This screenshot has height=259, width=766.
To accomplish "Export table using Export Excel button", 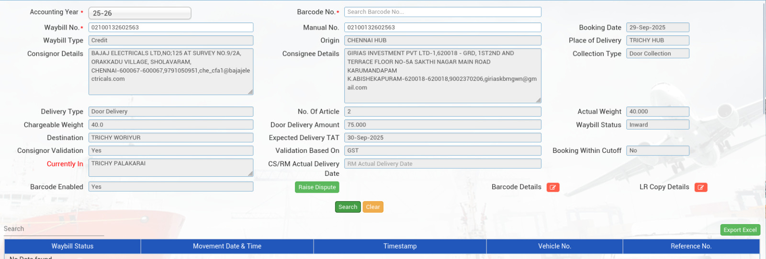I will [740, 230].
